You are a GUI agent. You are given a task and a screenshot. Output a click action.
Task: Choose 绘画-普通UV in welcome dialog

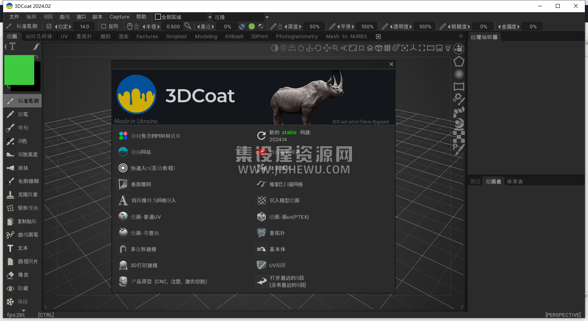pos(146,217)
